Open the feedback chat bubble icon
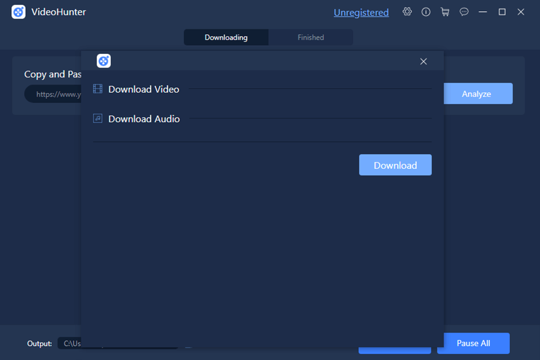Screen dimensions: 540x360 (464, 12)
